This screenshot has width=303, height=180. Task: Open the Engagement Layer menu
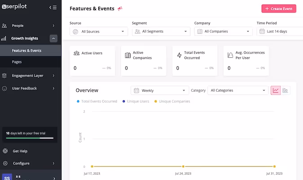[x=31, y=76]
